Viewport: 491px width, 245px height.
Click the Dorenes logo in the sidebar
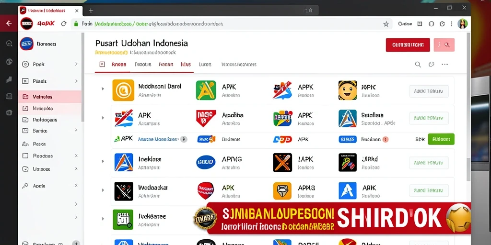point(26,44)
